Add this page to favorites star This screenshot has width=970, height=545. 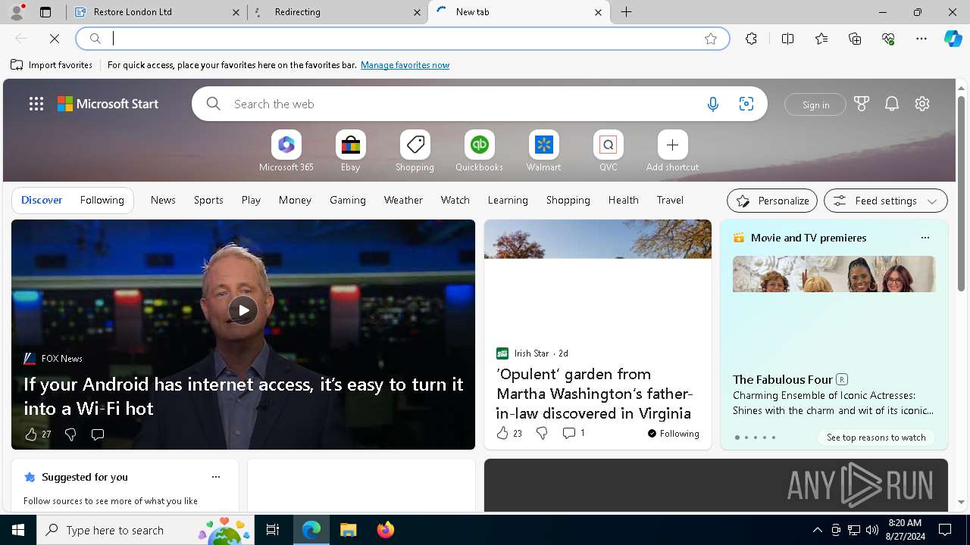[711, 39]
